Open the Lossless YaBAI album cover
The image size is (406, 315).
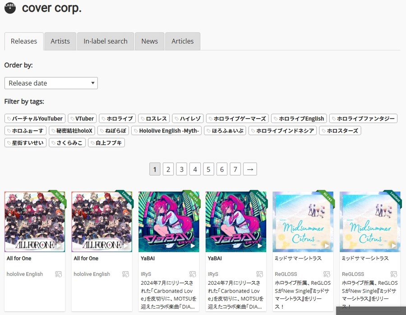236,222
